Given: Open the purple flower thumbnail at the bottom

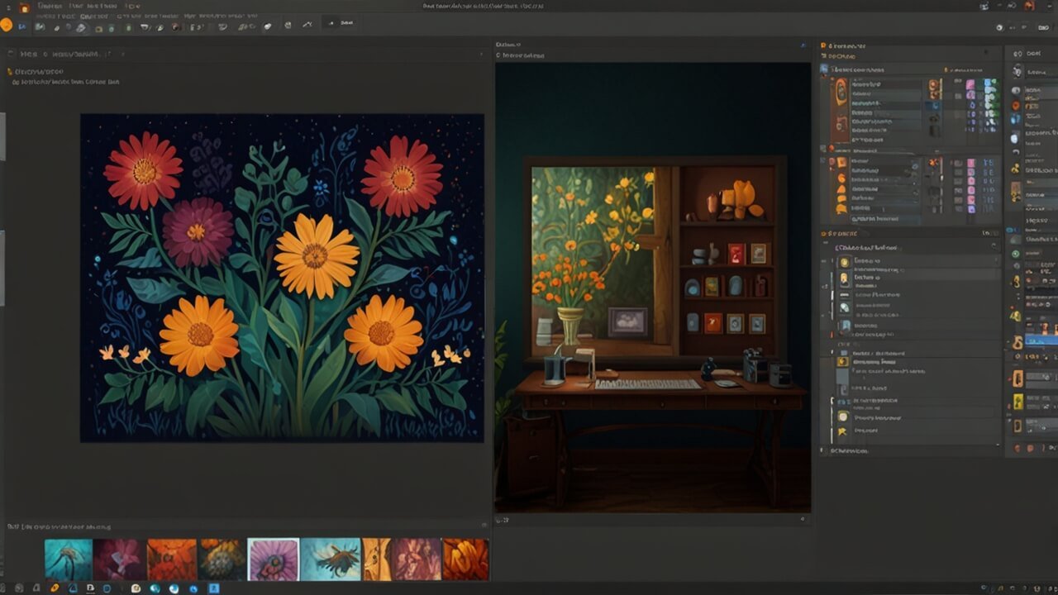Looking at the screenshot, I should (x=273, y=556).
